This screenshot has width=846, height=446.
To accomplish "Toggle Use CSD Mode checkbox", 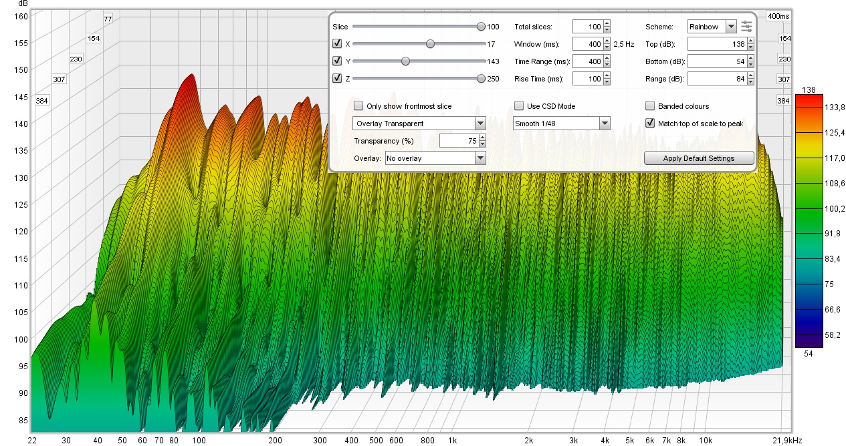I will (x=519, y=106).
